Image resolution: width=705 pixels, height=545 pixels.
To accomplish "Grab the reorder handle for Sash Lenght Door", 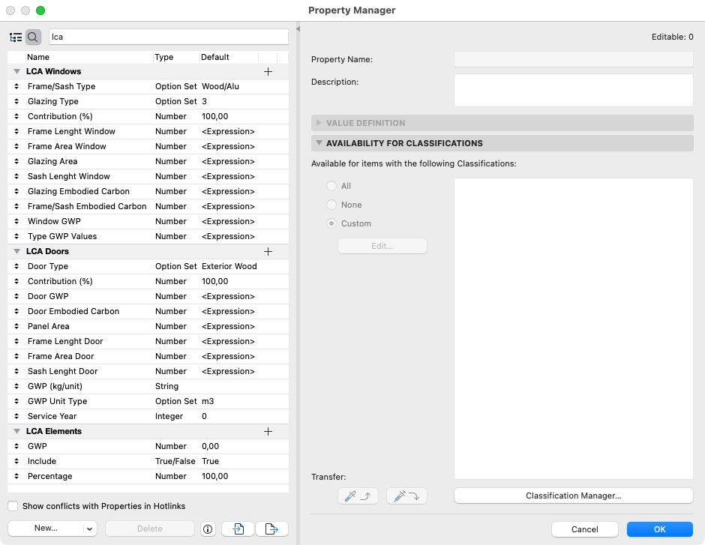I will (16, 371).
